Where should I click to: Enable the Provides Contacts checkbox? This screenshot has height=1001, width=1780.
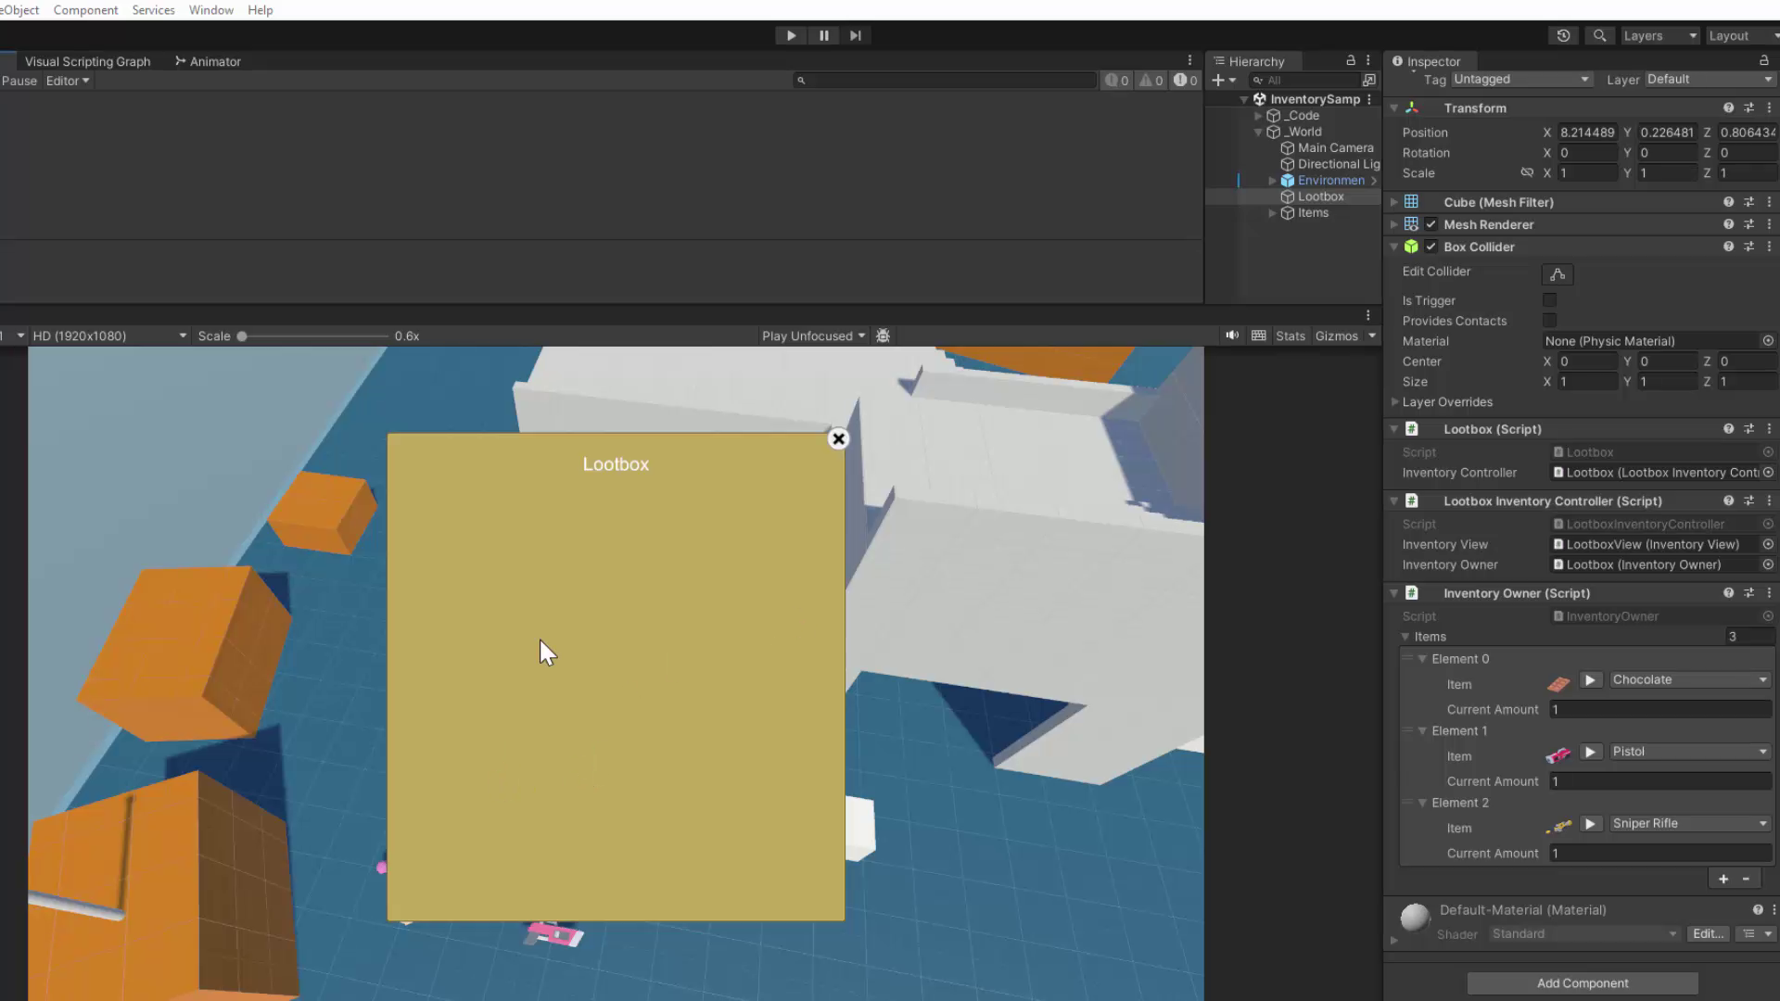1550,321
